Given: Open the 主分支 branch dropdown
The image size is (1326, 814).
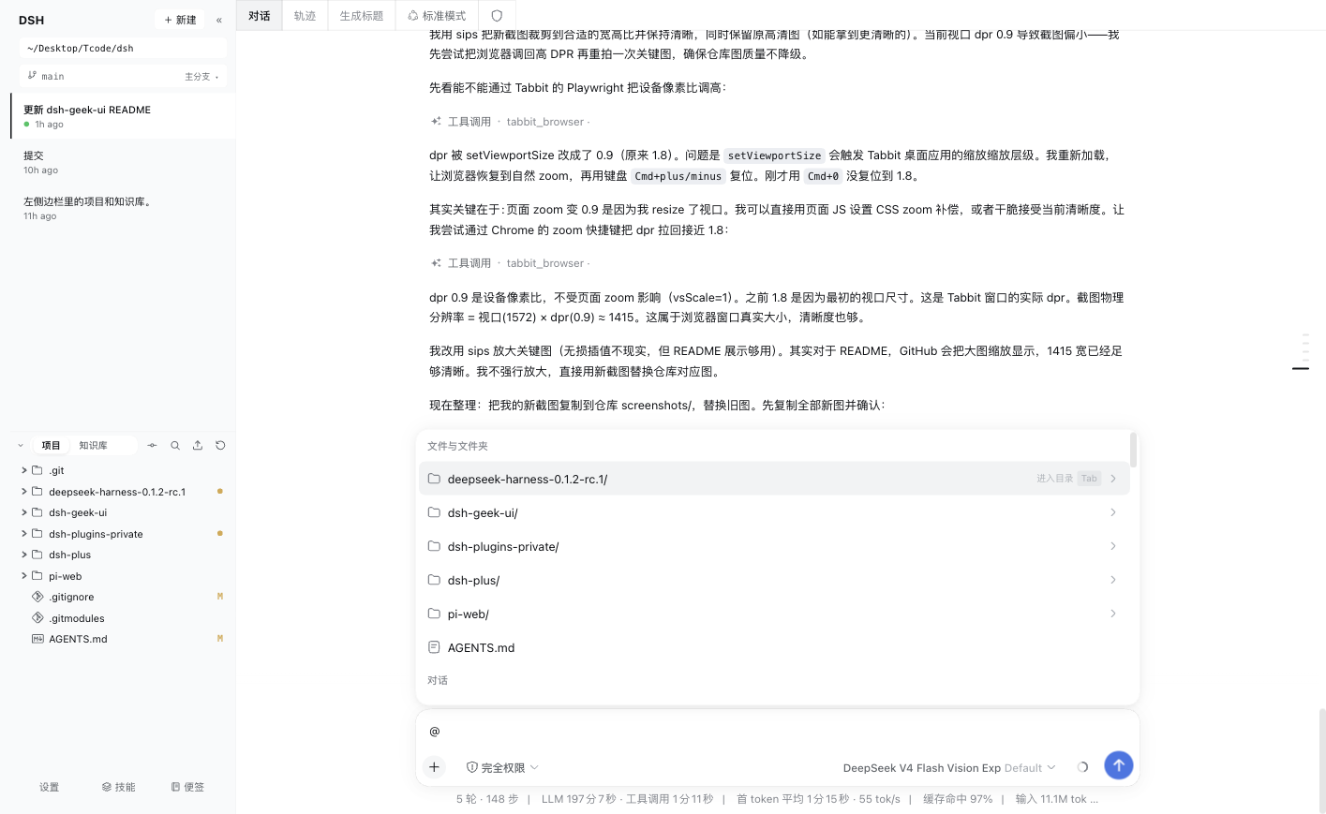Looking at the screenshot, I should click(x=201, y=77).
